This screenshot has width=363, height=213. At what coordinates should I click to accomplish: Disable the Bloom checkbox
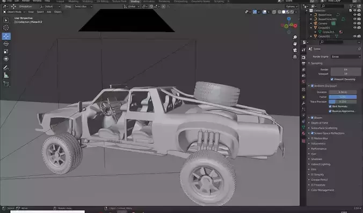[x=313, y=118]
